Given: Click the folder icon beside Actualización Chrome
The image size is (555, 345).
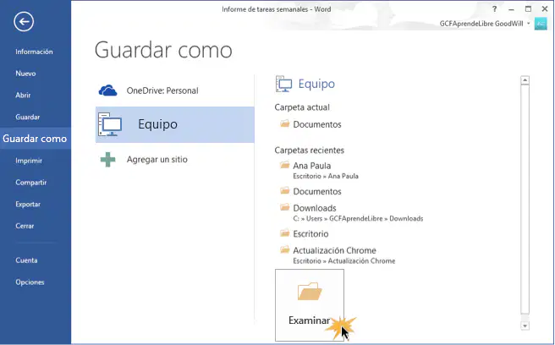Looking at the screenshot, I should point(284,250).
